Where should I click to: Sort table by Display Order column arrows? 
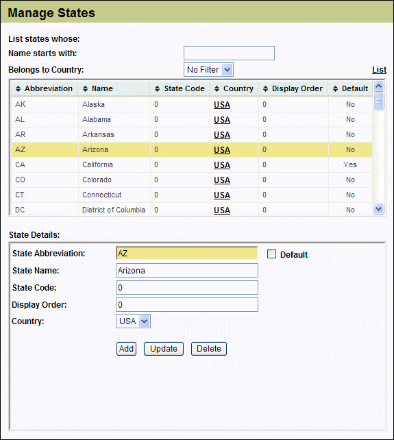click(x=265, y=89)
